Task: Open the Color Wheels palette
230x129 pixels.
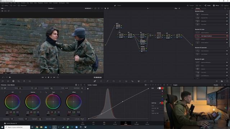Action: tap(13, 81)
